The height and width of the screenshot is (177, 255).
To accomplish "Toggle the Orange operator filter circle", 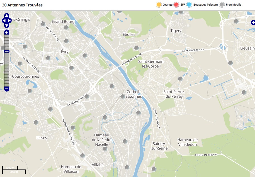I will (159, 5).
